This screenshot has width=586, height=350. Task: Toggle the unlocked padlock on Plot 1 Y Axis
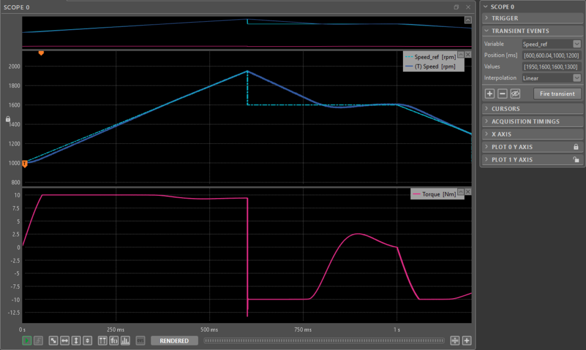(576, 160)
